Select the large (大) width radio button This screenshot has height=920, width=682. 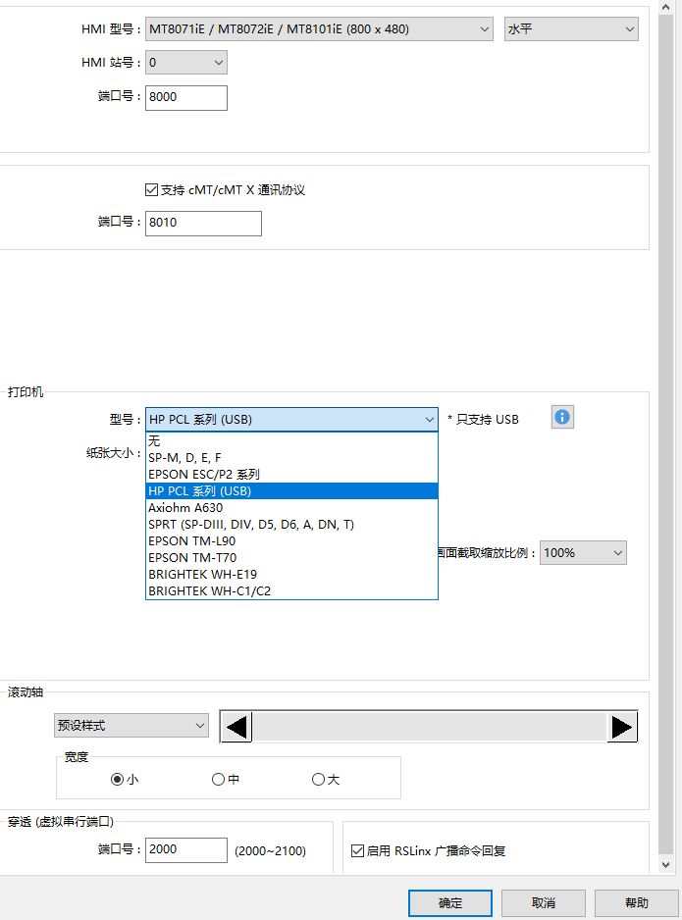[318, 780]
